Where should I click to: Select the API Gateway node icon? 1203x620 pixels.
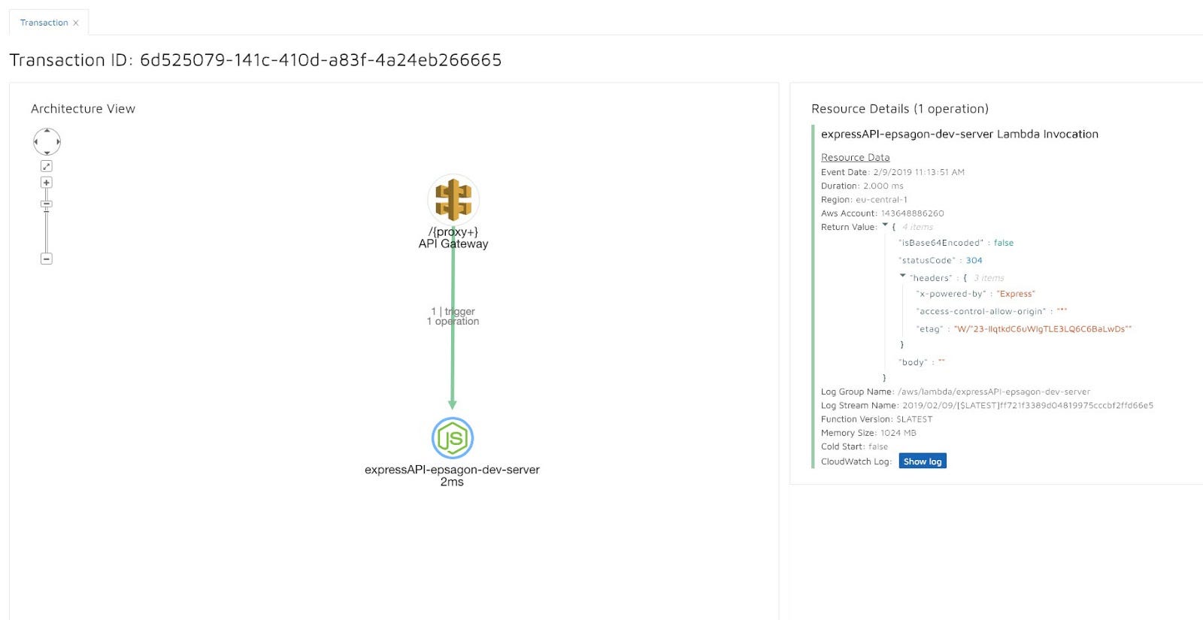click(453, 199)
